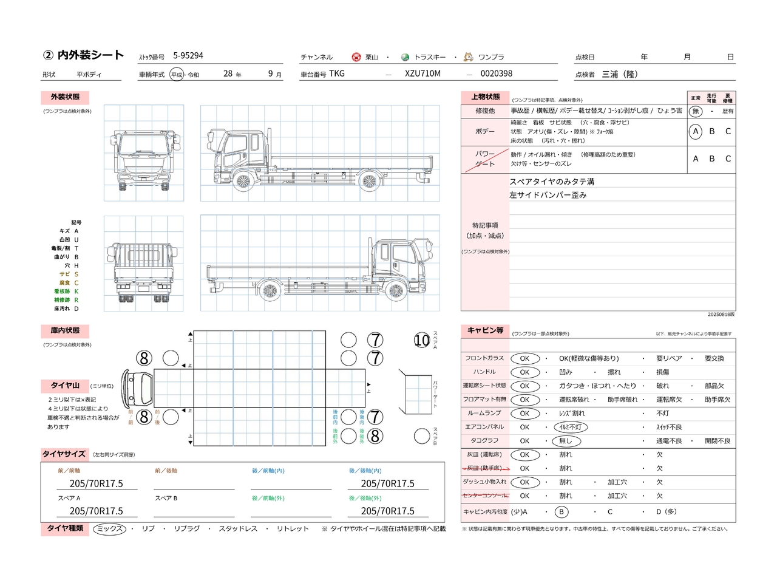Screen dimensions: 777x583
Task: Click the キャビン等 section header
Action: tap(485, 330)
